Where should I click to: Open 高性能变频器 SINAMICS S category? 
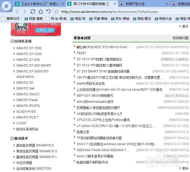35,145
